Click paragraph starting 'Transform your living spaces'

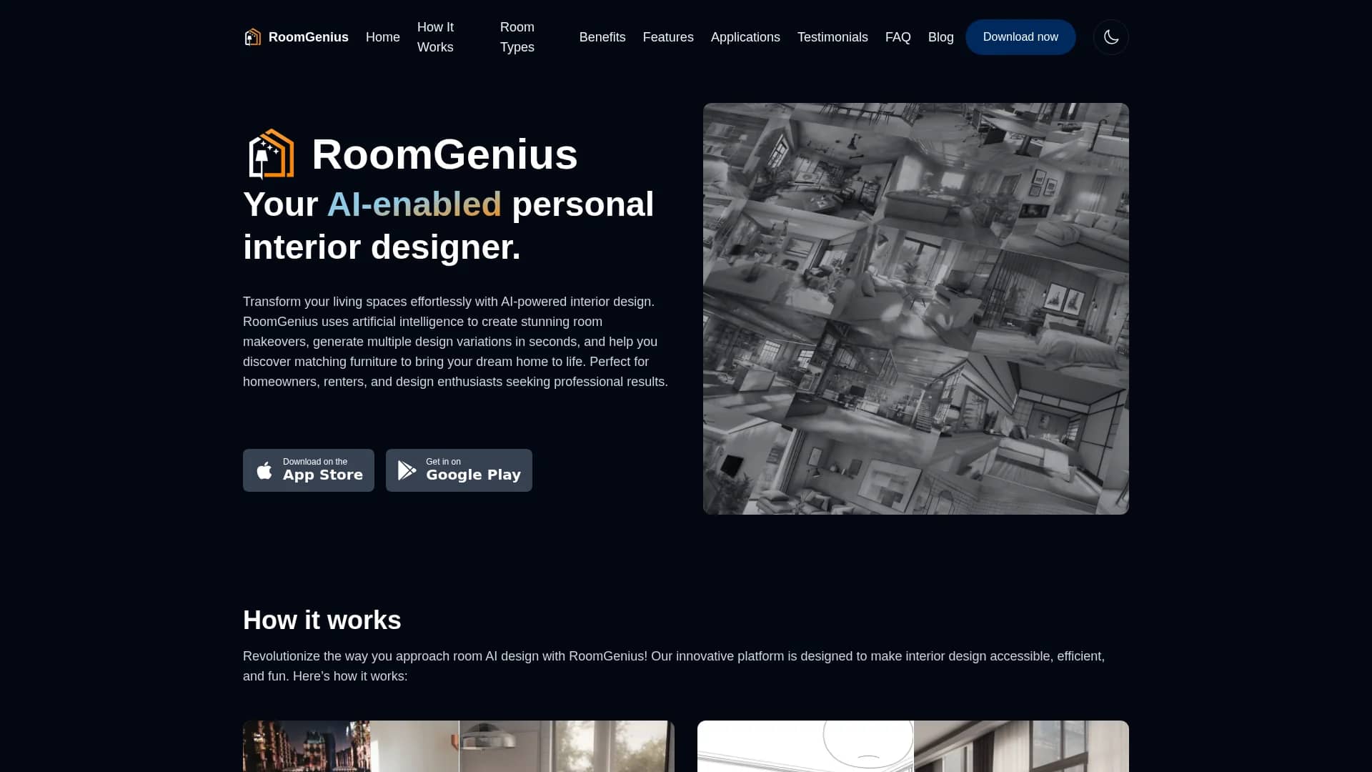[456, 342]
